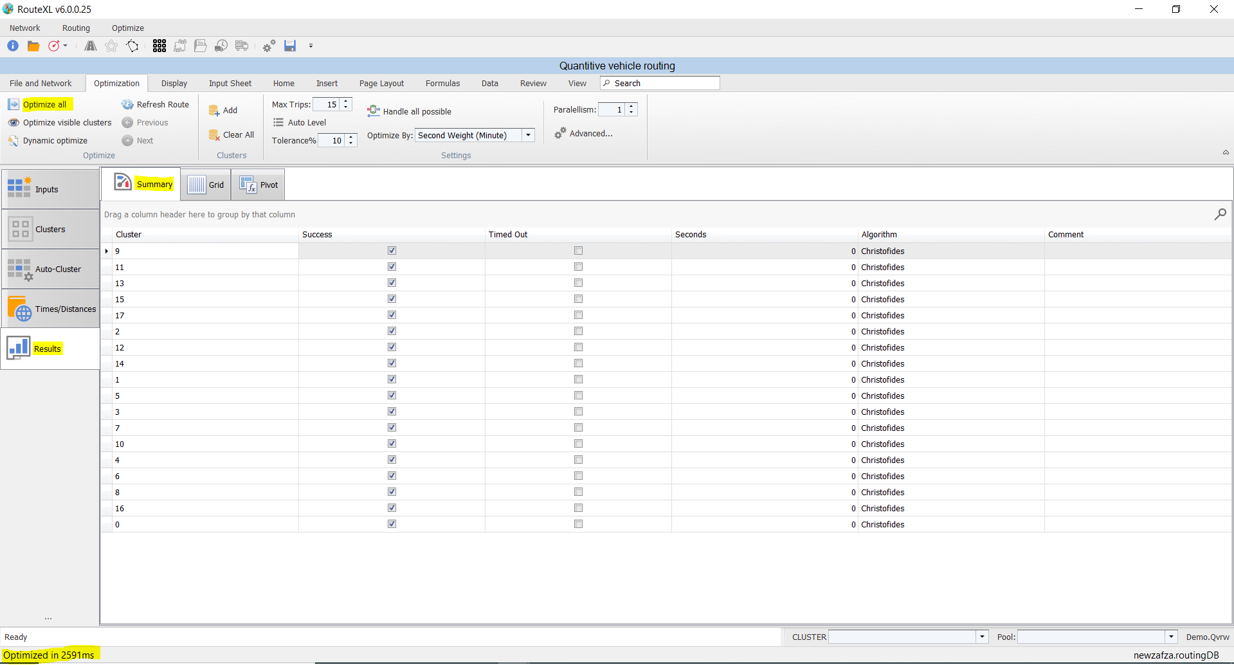The image size is (1234, 665).
Task: Click the ribbon Search box
Action: pyautogui.click(x=660, y=83)
